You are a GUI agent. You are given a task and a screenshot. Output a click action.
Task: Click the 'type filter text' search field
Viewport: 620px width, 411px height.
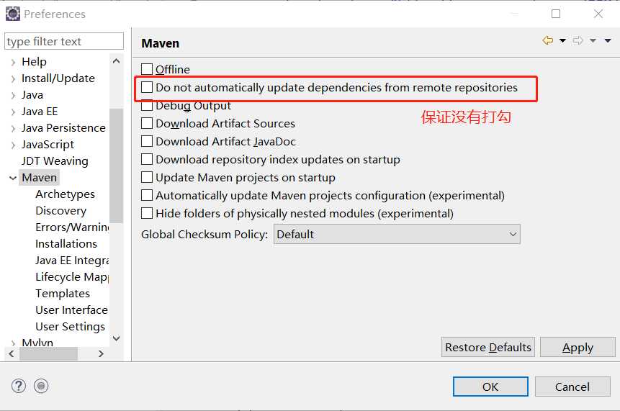pos(64,42)
